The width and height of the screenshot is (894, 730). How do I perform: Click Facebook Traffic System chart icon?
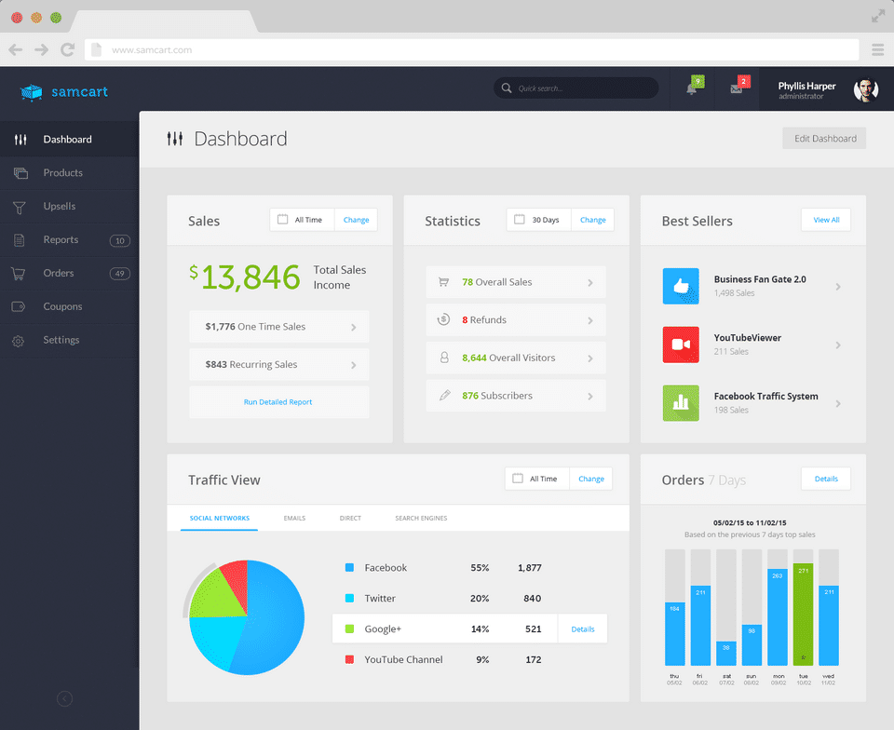pyautogui.click(x=681, y=403)
